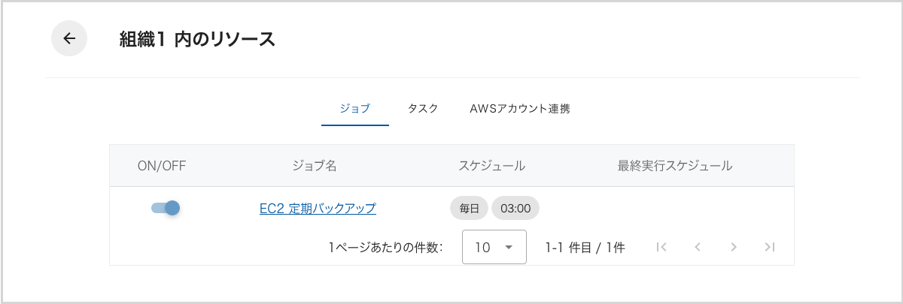Click the ON/OFF column header
The image size is (903, 304).
[x=162, y=166]
